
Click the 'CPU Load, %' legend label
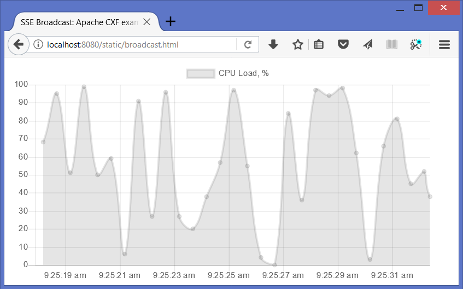244,73
